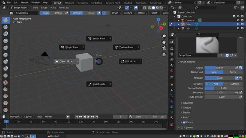This screenshot has height=138, width=246.
Task: Select the Draw sculpt brush tool
Action: (6, 20)
